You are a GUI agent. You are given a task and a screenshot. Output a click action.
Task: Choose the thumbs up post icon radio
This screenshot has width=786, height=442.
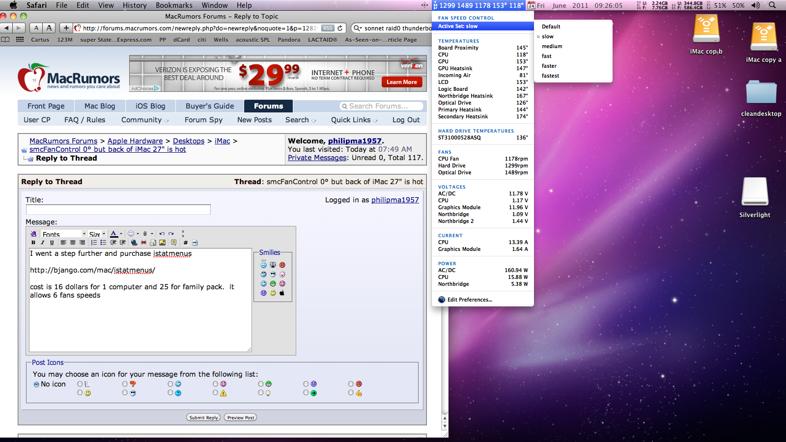(x=351, y=392)
